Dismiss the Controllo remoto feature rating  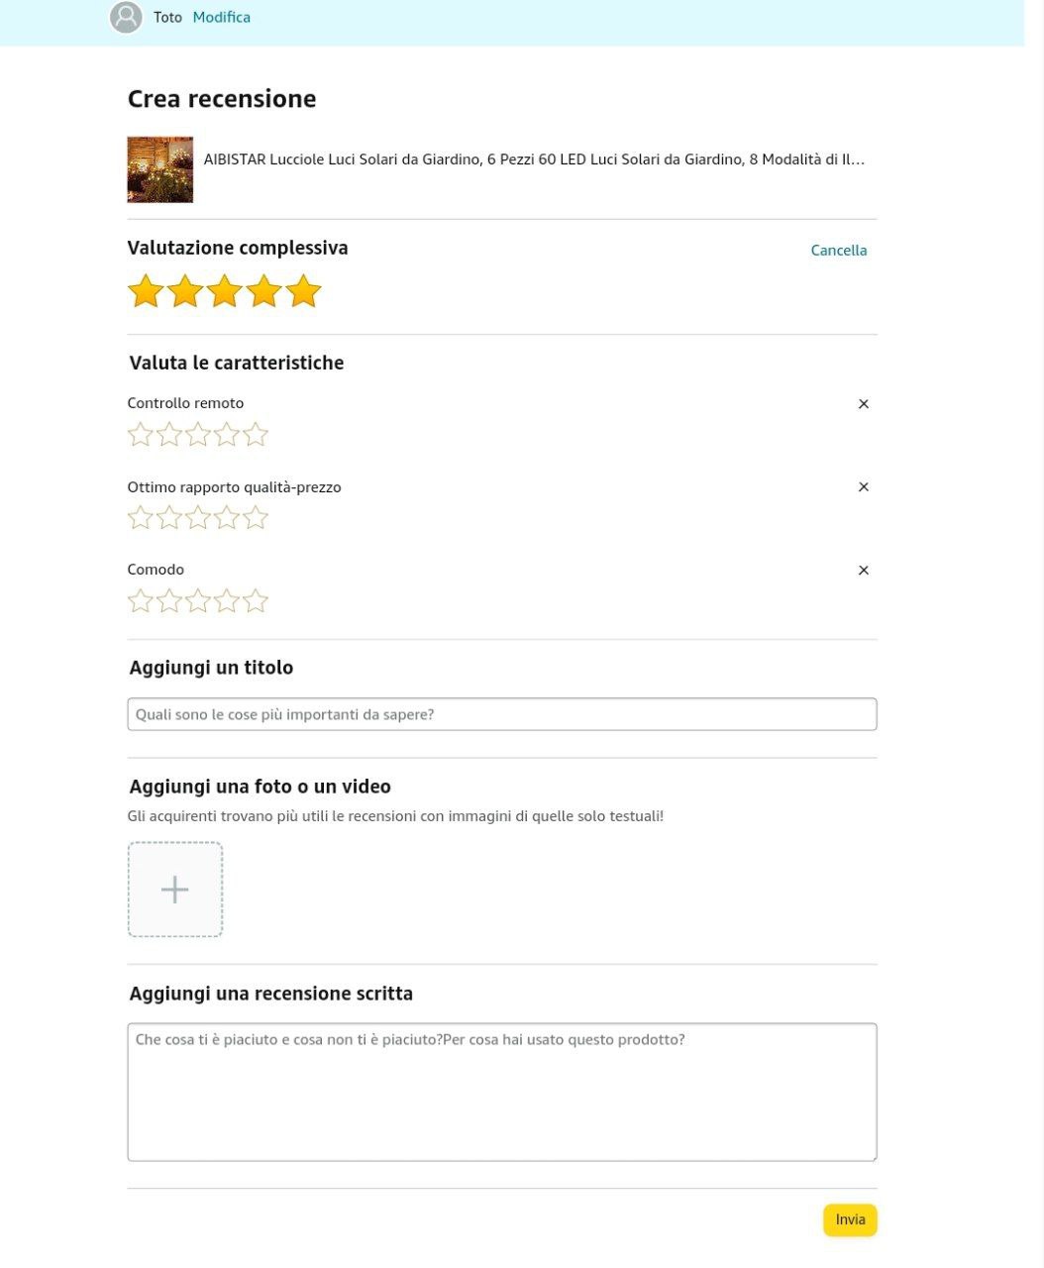(864, 404)
